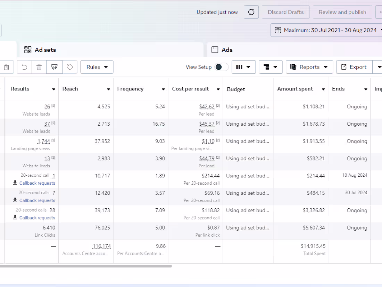Screen dimensions: 382x287
Task: Download Callback requests for the 28 calls row
Action: (34, 217)
